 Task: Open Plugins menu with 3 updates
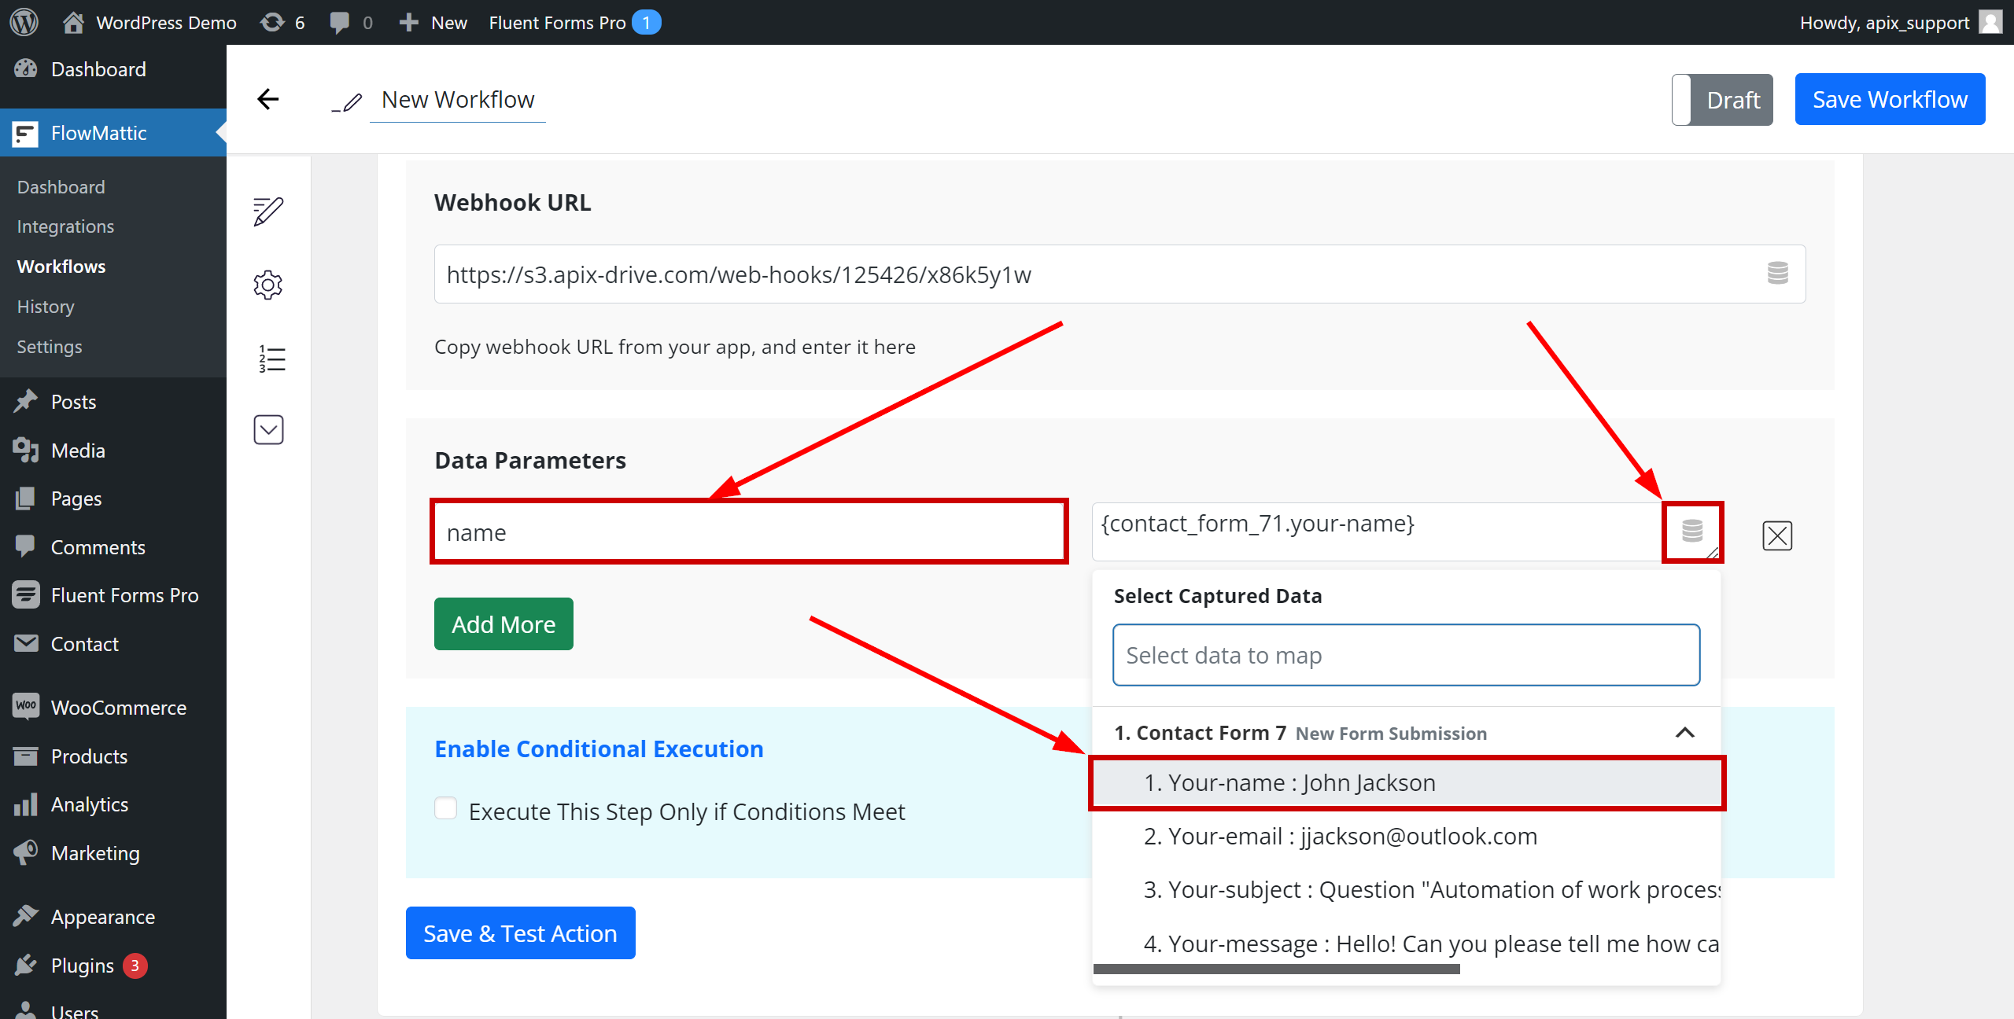click(113, 966)
